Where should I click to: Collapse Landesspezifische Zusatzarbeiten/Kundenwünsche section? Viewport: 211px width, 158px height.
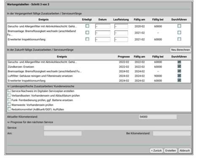coord(8,86)
